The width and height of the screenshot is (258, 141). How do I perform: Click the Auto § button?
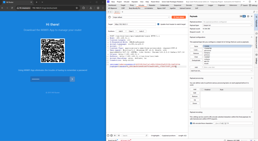[x=141, y=31]
